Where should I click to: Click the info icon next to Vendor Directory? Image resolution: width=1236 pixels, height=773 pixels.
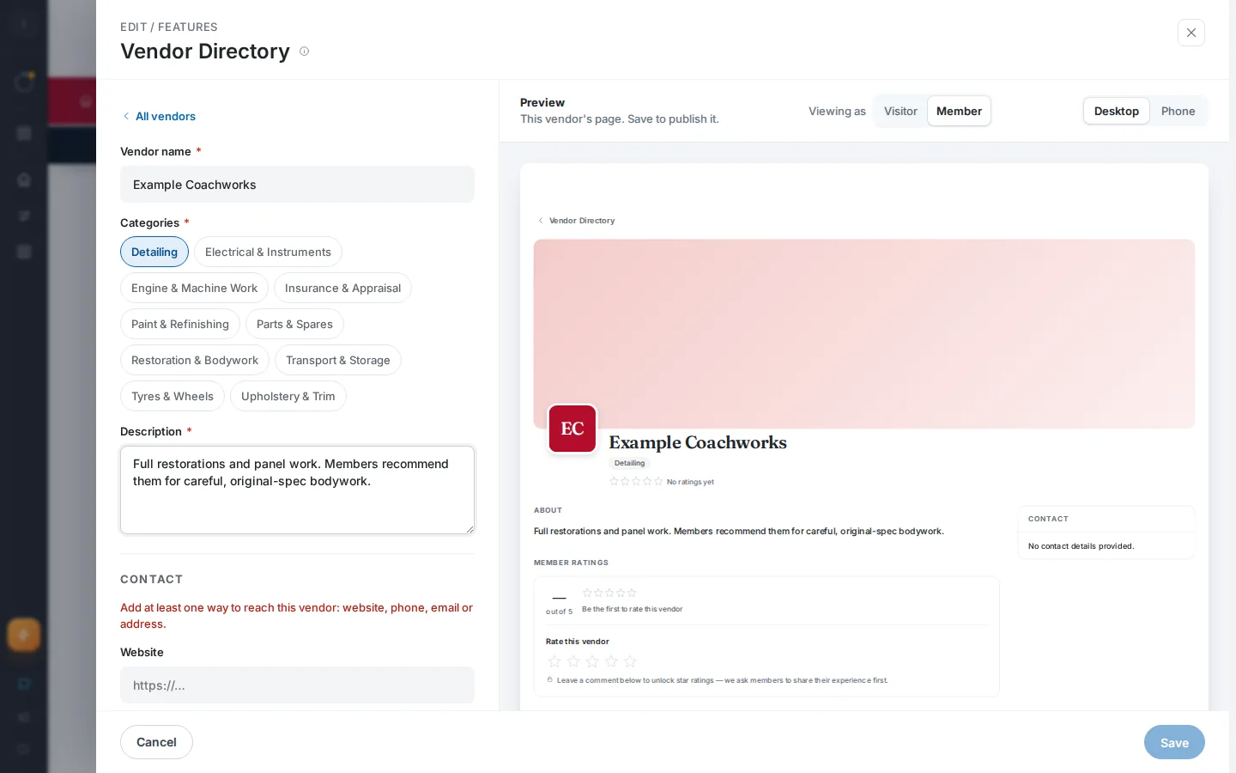point(304,52)
